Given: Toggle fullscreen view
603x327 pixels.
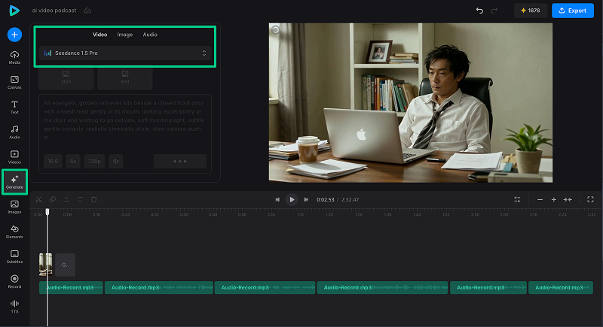Looking at the screenshot, I should pos(590,199).
